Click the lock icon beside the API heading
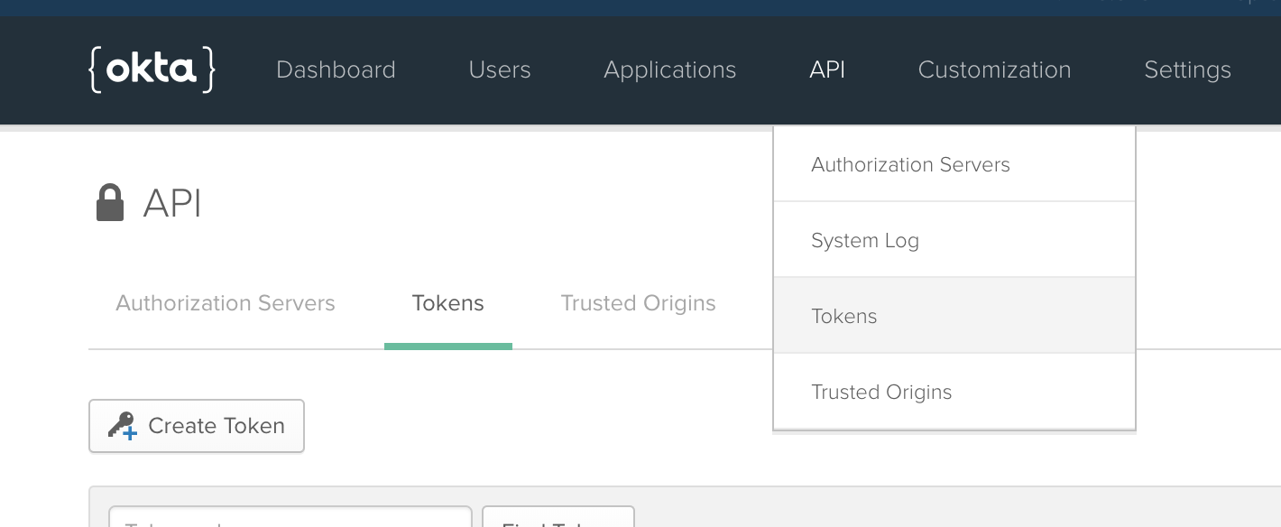 (x=109, y=203)
